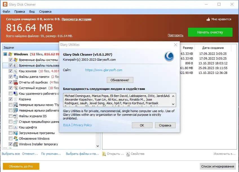
Task: Click the Glary Disk Cleaner title bar icon
Action: [x=5, y=4]
